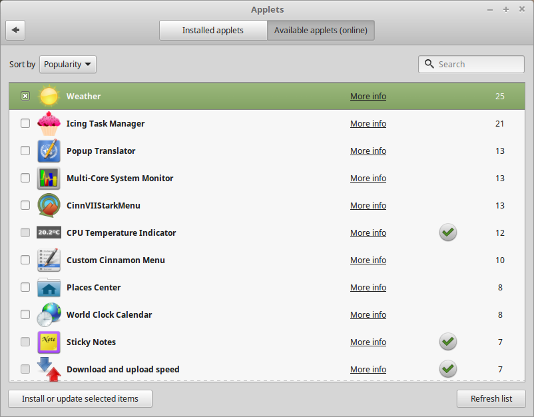The image size is (534, 417).
Task: Open the Sort by Popularity dropdown
Action: [67, 64]
